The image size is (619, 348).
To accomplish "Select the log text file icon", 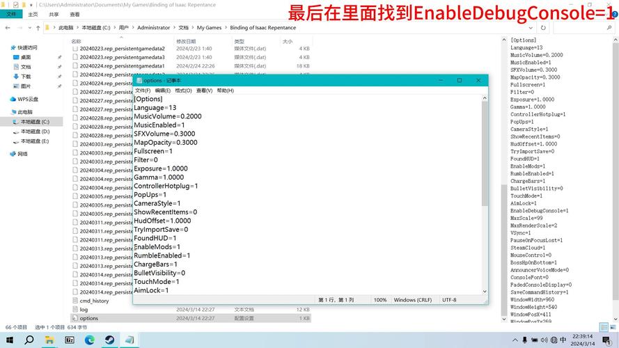I will click(75, 309).
